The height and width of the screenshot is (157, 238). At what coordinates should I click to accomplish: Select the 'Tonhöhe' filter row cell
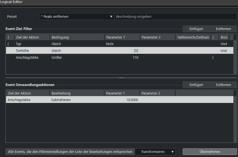tap(22, 51)
